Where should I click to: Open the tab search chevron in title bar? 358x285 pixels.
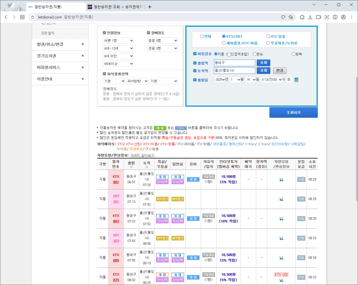(x=314, y=5)
